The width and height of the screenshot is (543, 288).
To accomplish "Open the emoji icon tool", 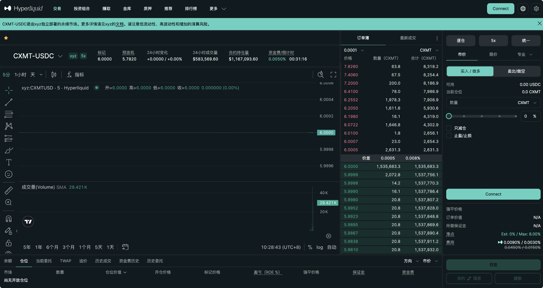I will [x=8, y=174].
